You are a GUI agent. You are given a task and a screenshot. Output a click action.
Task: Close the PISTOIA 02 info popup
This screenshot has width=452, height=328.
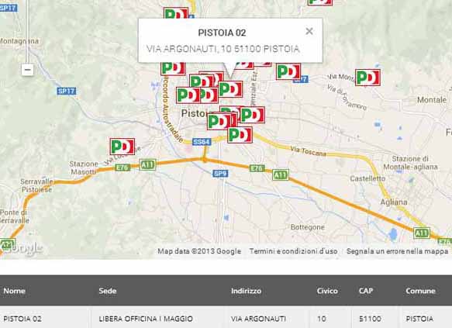tap(309, 31)
